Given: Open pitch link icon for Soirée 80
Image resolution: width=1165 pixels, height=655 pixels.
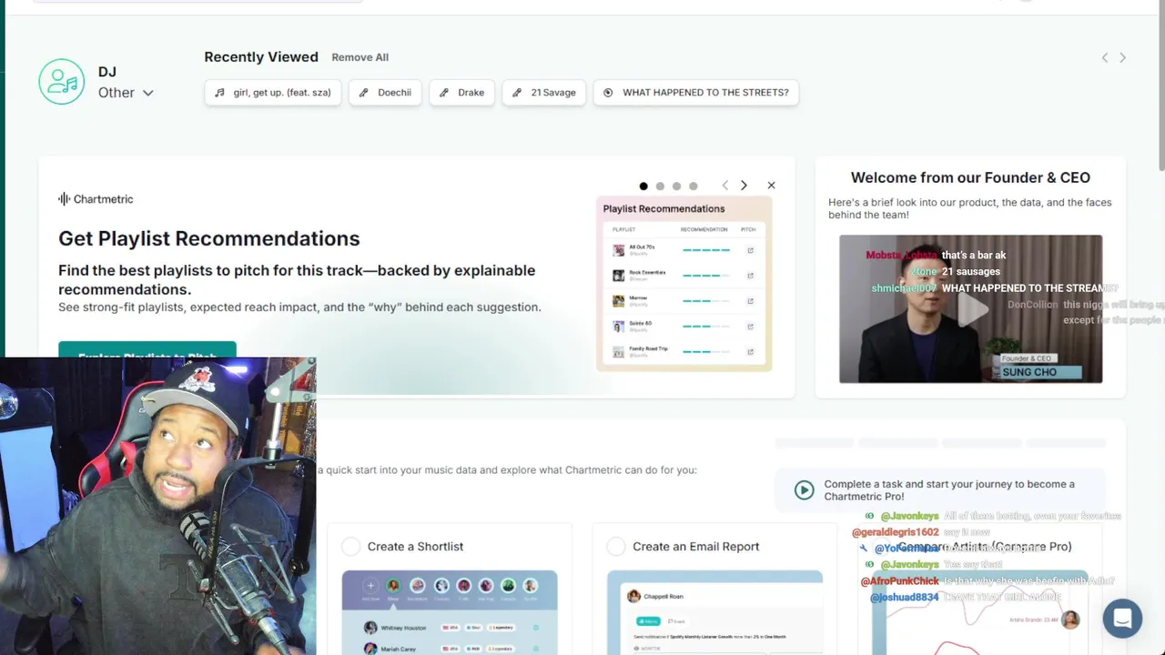Looking at the screenshot, I should tap(751, 326).
